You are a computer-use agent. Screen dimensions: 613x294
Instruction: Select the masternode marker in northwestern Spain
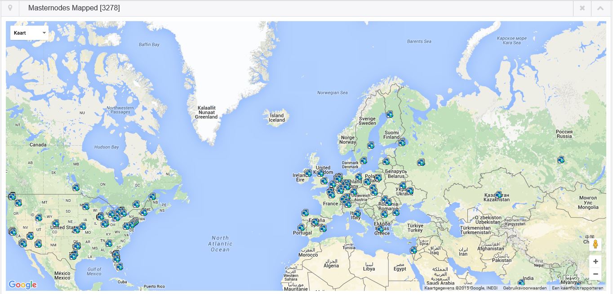pos(305,212)
